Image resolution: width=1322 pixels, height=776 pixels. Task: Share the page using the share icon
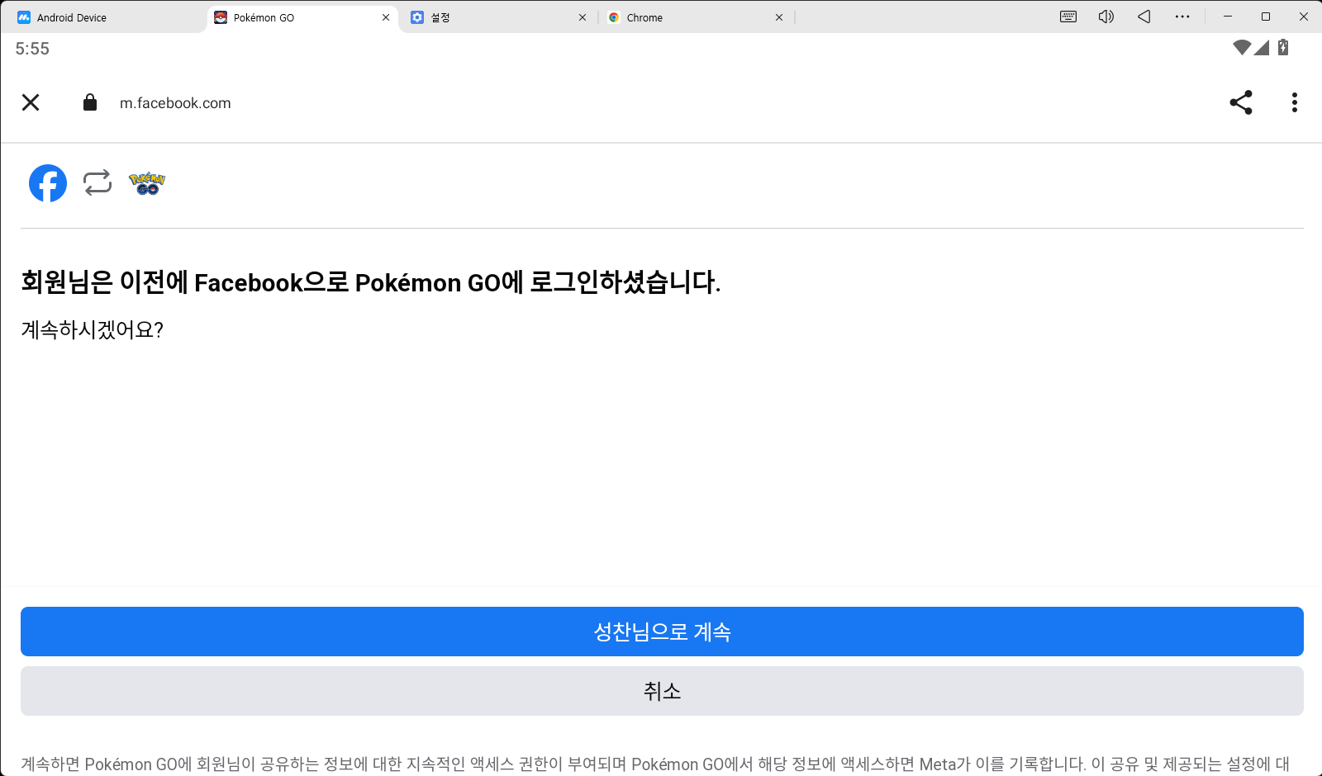(x=1240, y=102)
